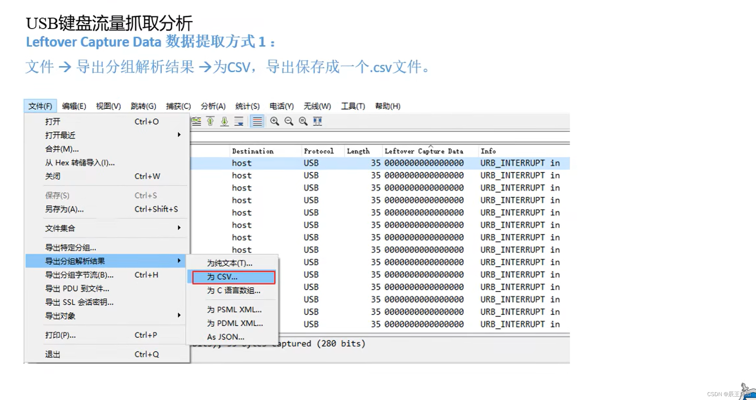
Task: Sort by the Length column header
Action: click(x=363, y=151)
